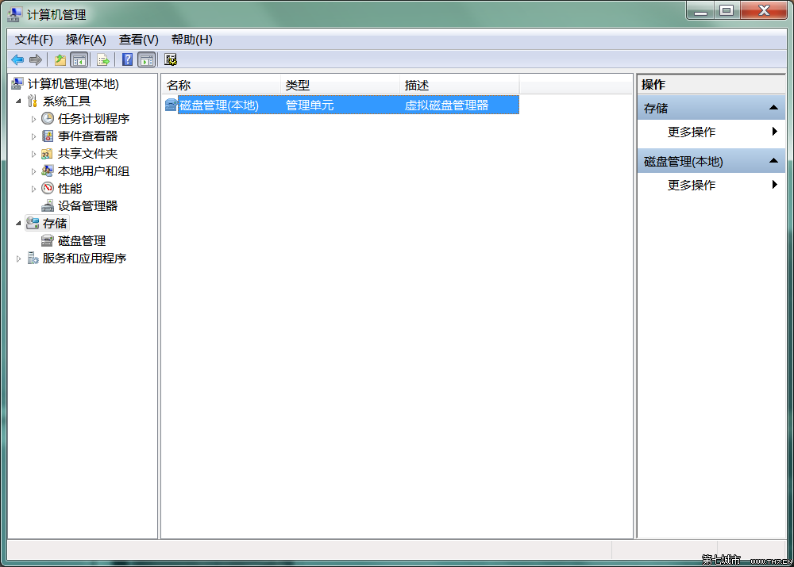Toggle show/hide Action pane button
Screen dimensions: 794x567
click(x=146, y=60)
